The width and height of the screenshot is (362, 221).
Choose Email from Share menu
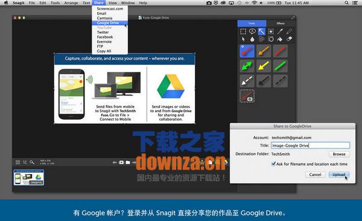pos(110,13)
